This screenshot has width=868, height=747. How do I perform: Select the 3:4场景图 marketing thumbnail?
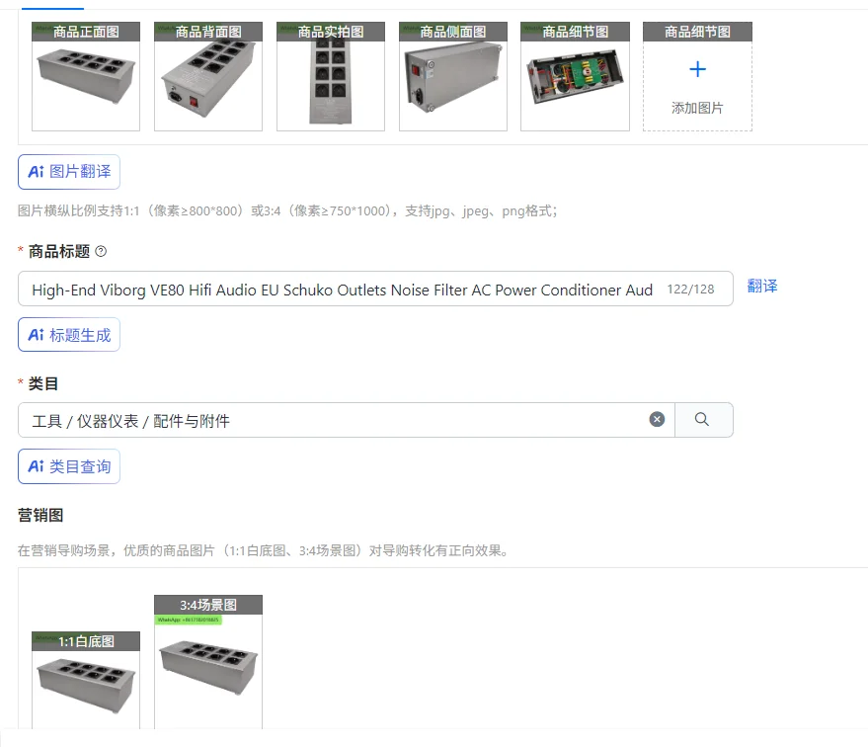point(208,662)
